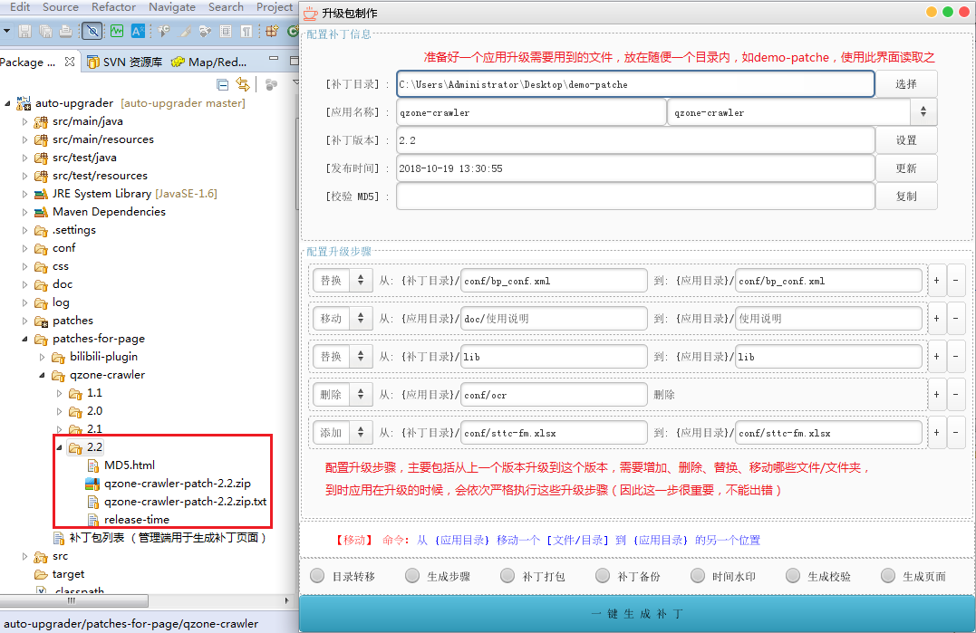Collapse the qzone-crawler folder node
Screen dimensions: 976x633
pyautogui.click(x=43, y=375)
